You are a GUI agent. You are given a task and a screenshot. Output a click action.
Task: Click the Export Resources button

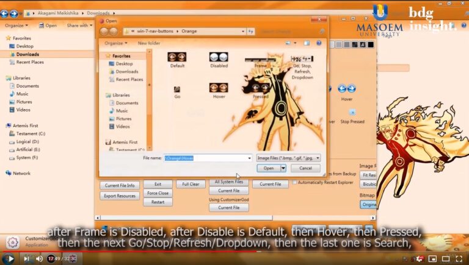click(x=120, y=196)
